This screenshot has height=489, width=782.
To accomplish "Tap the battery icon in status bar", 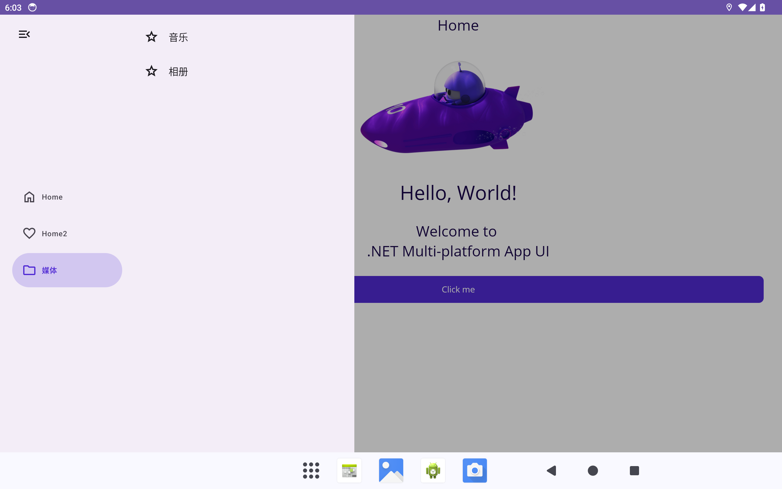I will click(762, 7).
